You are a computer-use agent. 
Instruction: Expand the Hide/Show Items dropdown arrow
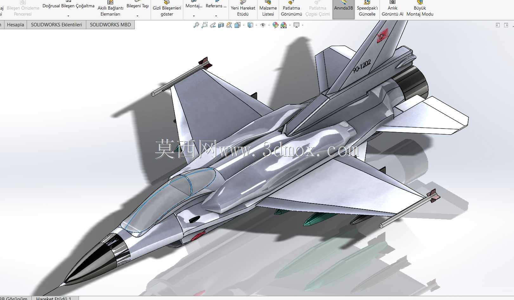(269, 25)
